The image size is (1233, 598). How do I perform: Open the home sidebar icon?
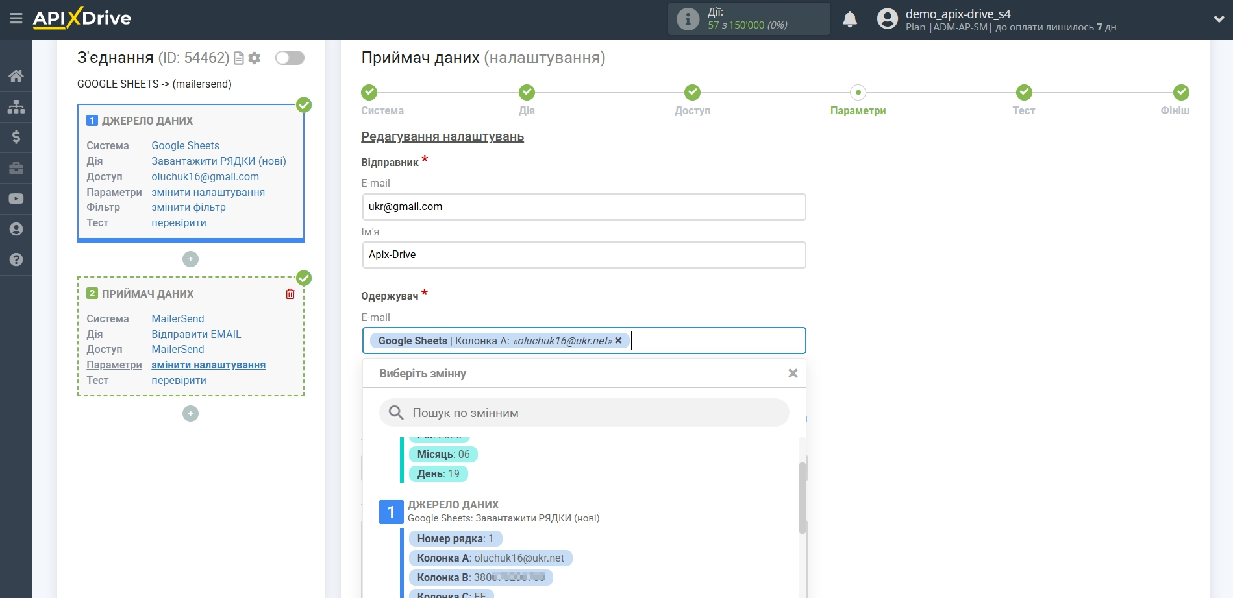16,76
